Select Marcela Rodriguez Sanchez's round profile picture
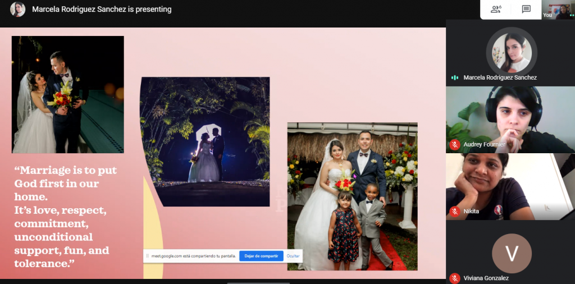Screen dimensions: 575x284 511,53
